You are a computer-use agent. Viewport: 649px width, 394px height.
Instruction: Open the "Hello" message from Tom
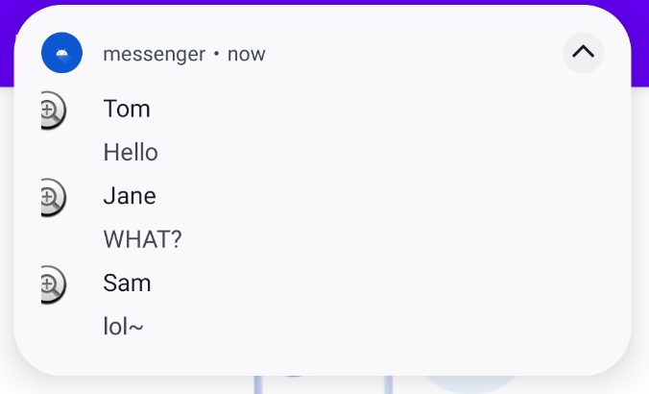(x=131, y=152)
